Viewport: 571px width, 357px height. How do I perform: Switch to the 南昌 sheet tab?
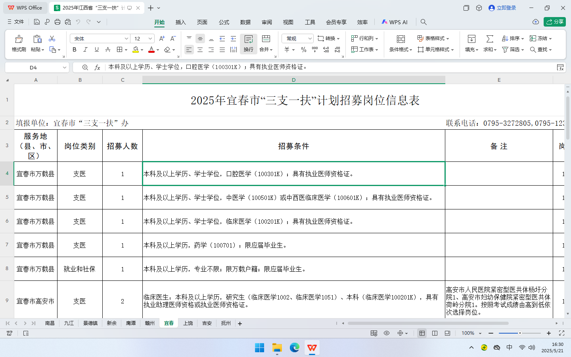[50, 323]
